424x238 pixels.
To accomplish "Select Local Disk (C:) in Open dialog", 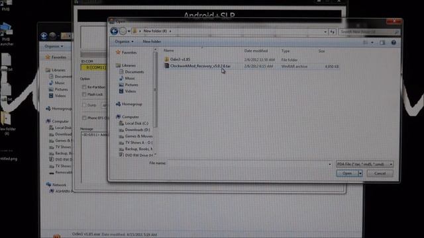I will [136, 124].
